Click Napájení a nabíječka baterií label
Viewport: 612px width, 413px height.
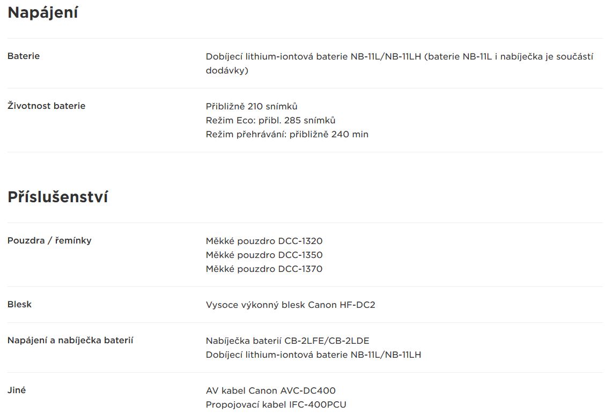click(70, 341)
